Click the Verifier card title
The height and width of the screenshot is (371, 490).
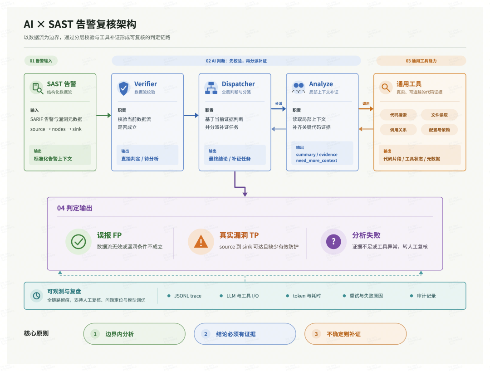tap(146, 84)
